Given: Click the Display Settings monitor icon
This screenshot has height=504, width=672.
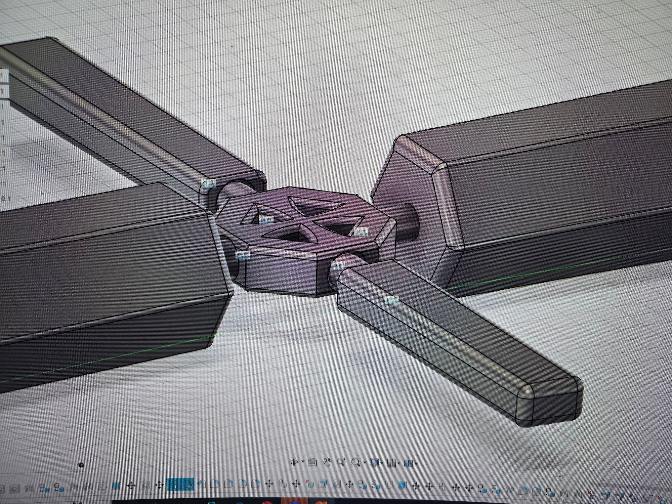Looking at the screenshot, I should [x=374, y=463].
